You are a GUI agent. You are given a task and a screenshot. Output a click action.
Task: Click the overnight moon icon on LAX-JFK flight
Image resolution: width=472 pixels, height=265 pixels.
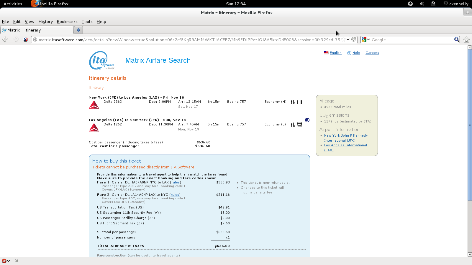307,120
